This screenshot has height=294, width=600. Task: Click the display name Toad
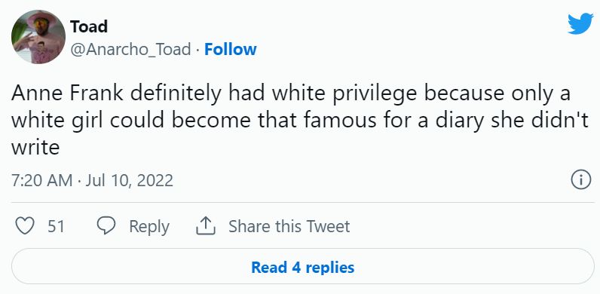coord(89,26)
